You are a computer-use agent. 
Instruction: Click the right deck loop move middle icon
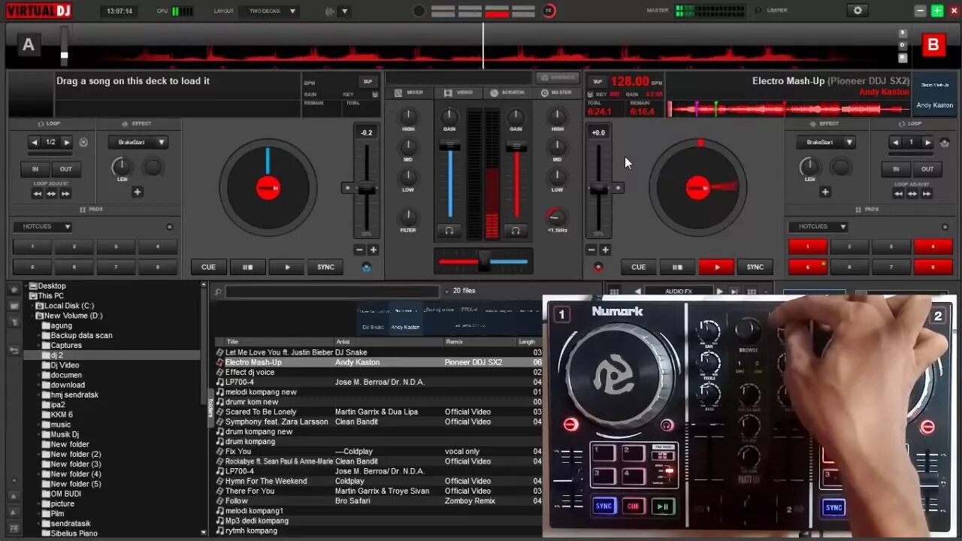(x=913, y=194)
